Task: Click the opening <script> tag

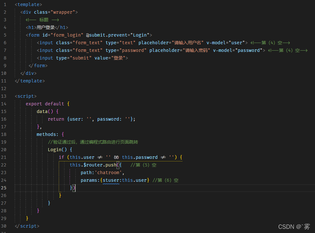Action: click(x=26, y=96)
